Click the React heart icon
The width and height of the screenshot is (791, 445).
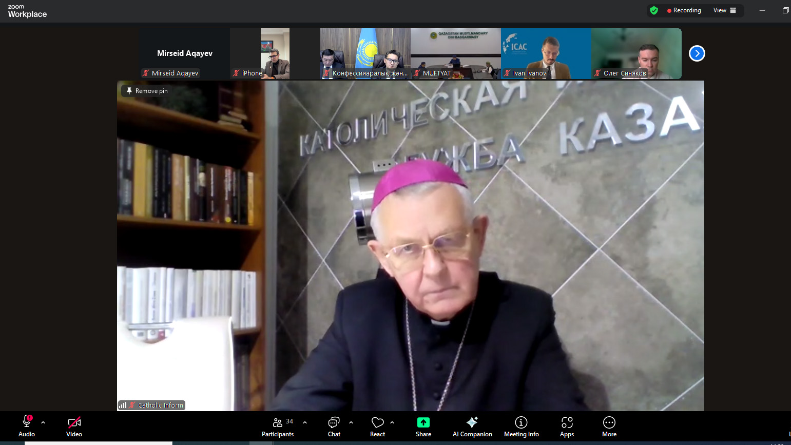point(378,426)
